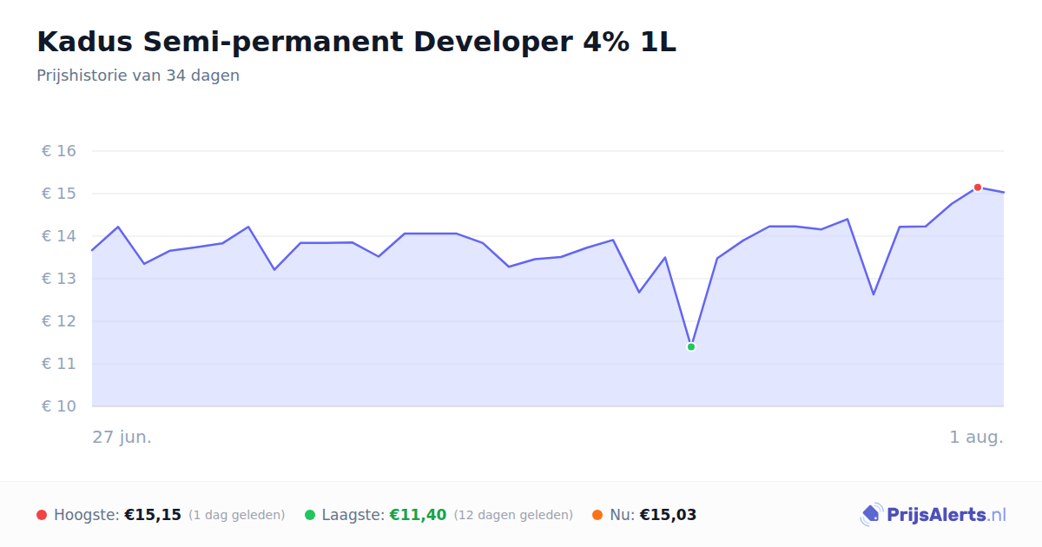Click the '1 aug.' end date label

click(976, 437)
